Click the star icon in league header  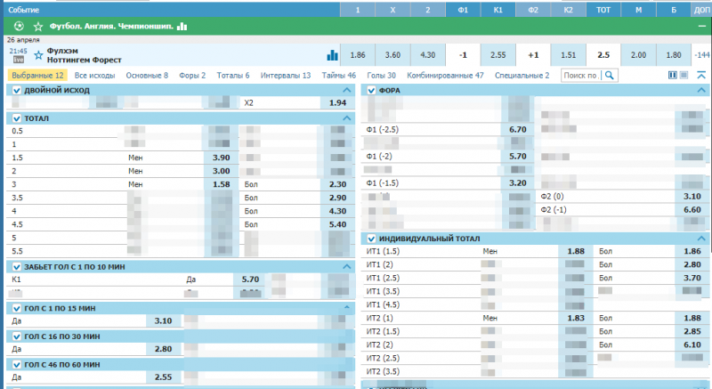click(37, 27)
